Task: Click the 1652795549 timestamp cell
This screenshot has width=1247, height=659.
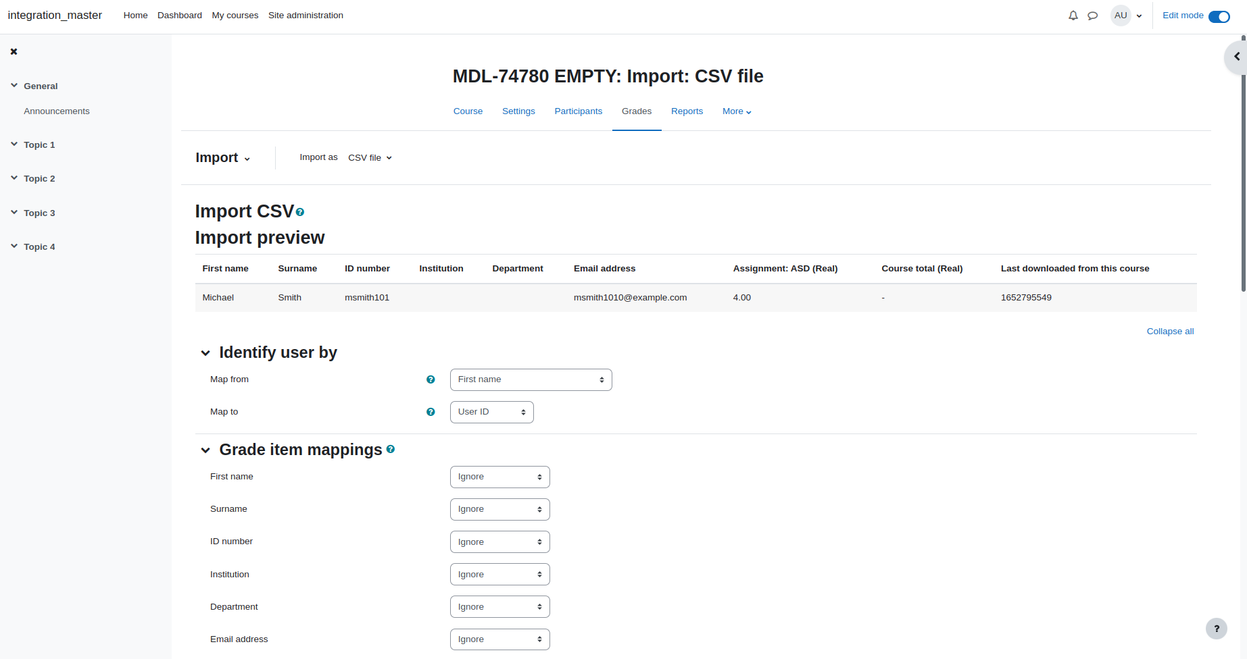Action: [1026, 298]
